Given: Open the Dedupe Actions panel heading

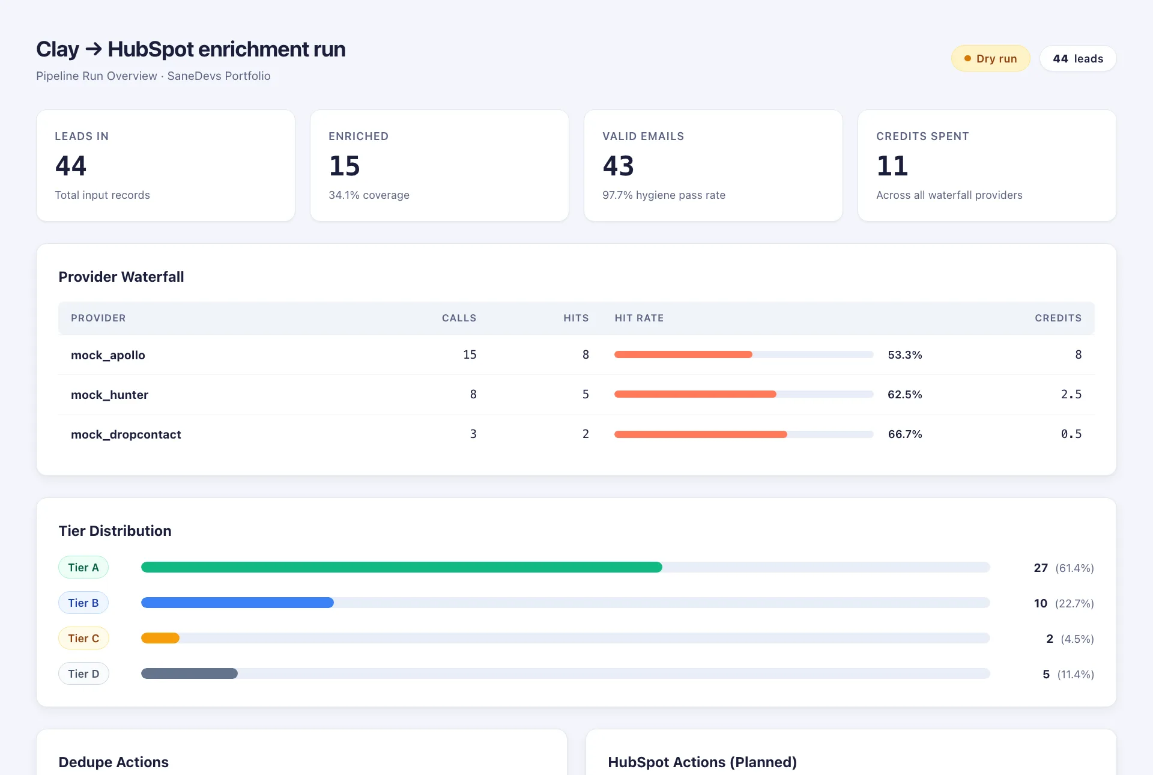Looking at the screenshot, I should [113, 762].
